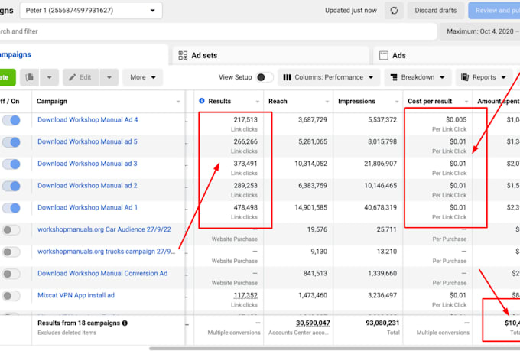Viewport: 520px width, 351px height.
Task: Open the Reach column header menu arrow
Action: click(x=327, y=102)
